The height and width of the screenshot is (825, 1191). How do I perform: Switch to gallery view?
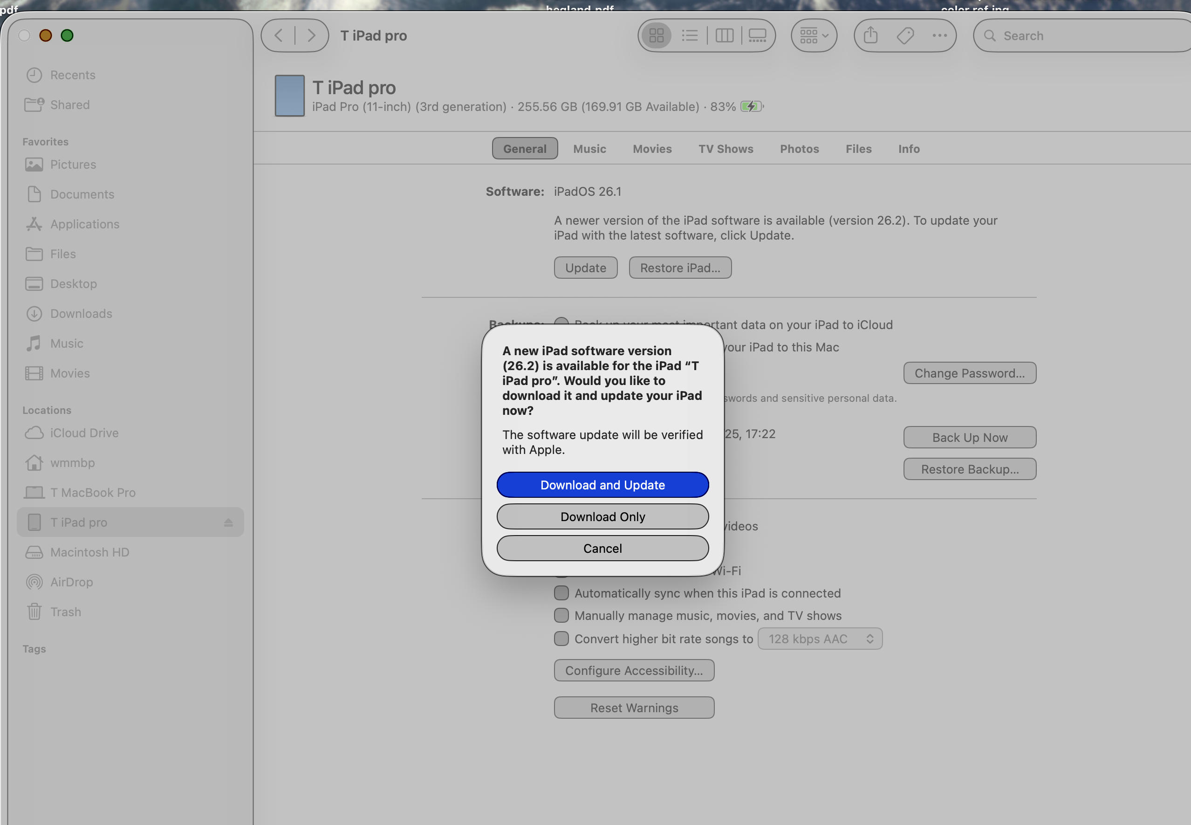coord(758,36)
